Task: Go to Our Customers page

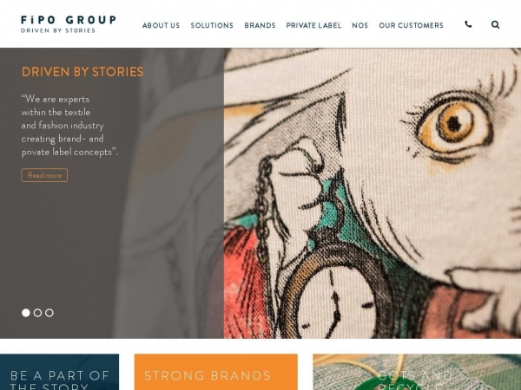Action: (411, 25)
